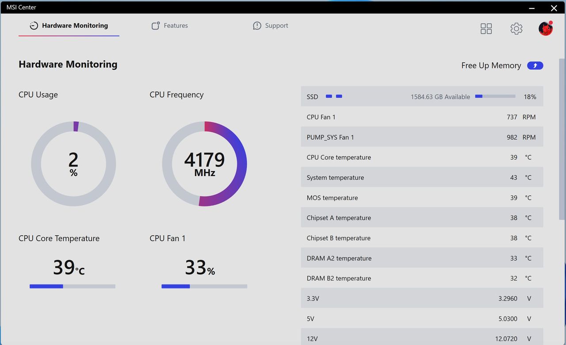
Task: Click the Support chat bubble icon
Action: (257, 26)
